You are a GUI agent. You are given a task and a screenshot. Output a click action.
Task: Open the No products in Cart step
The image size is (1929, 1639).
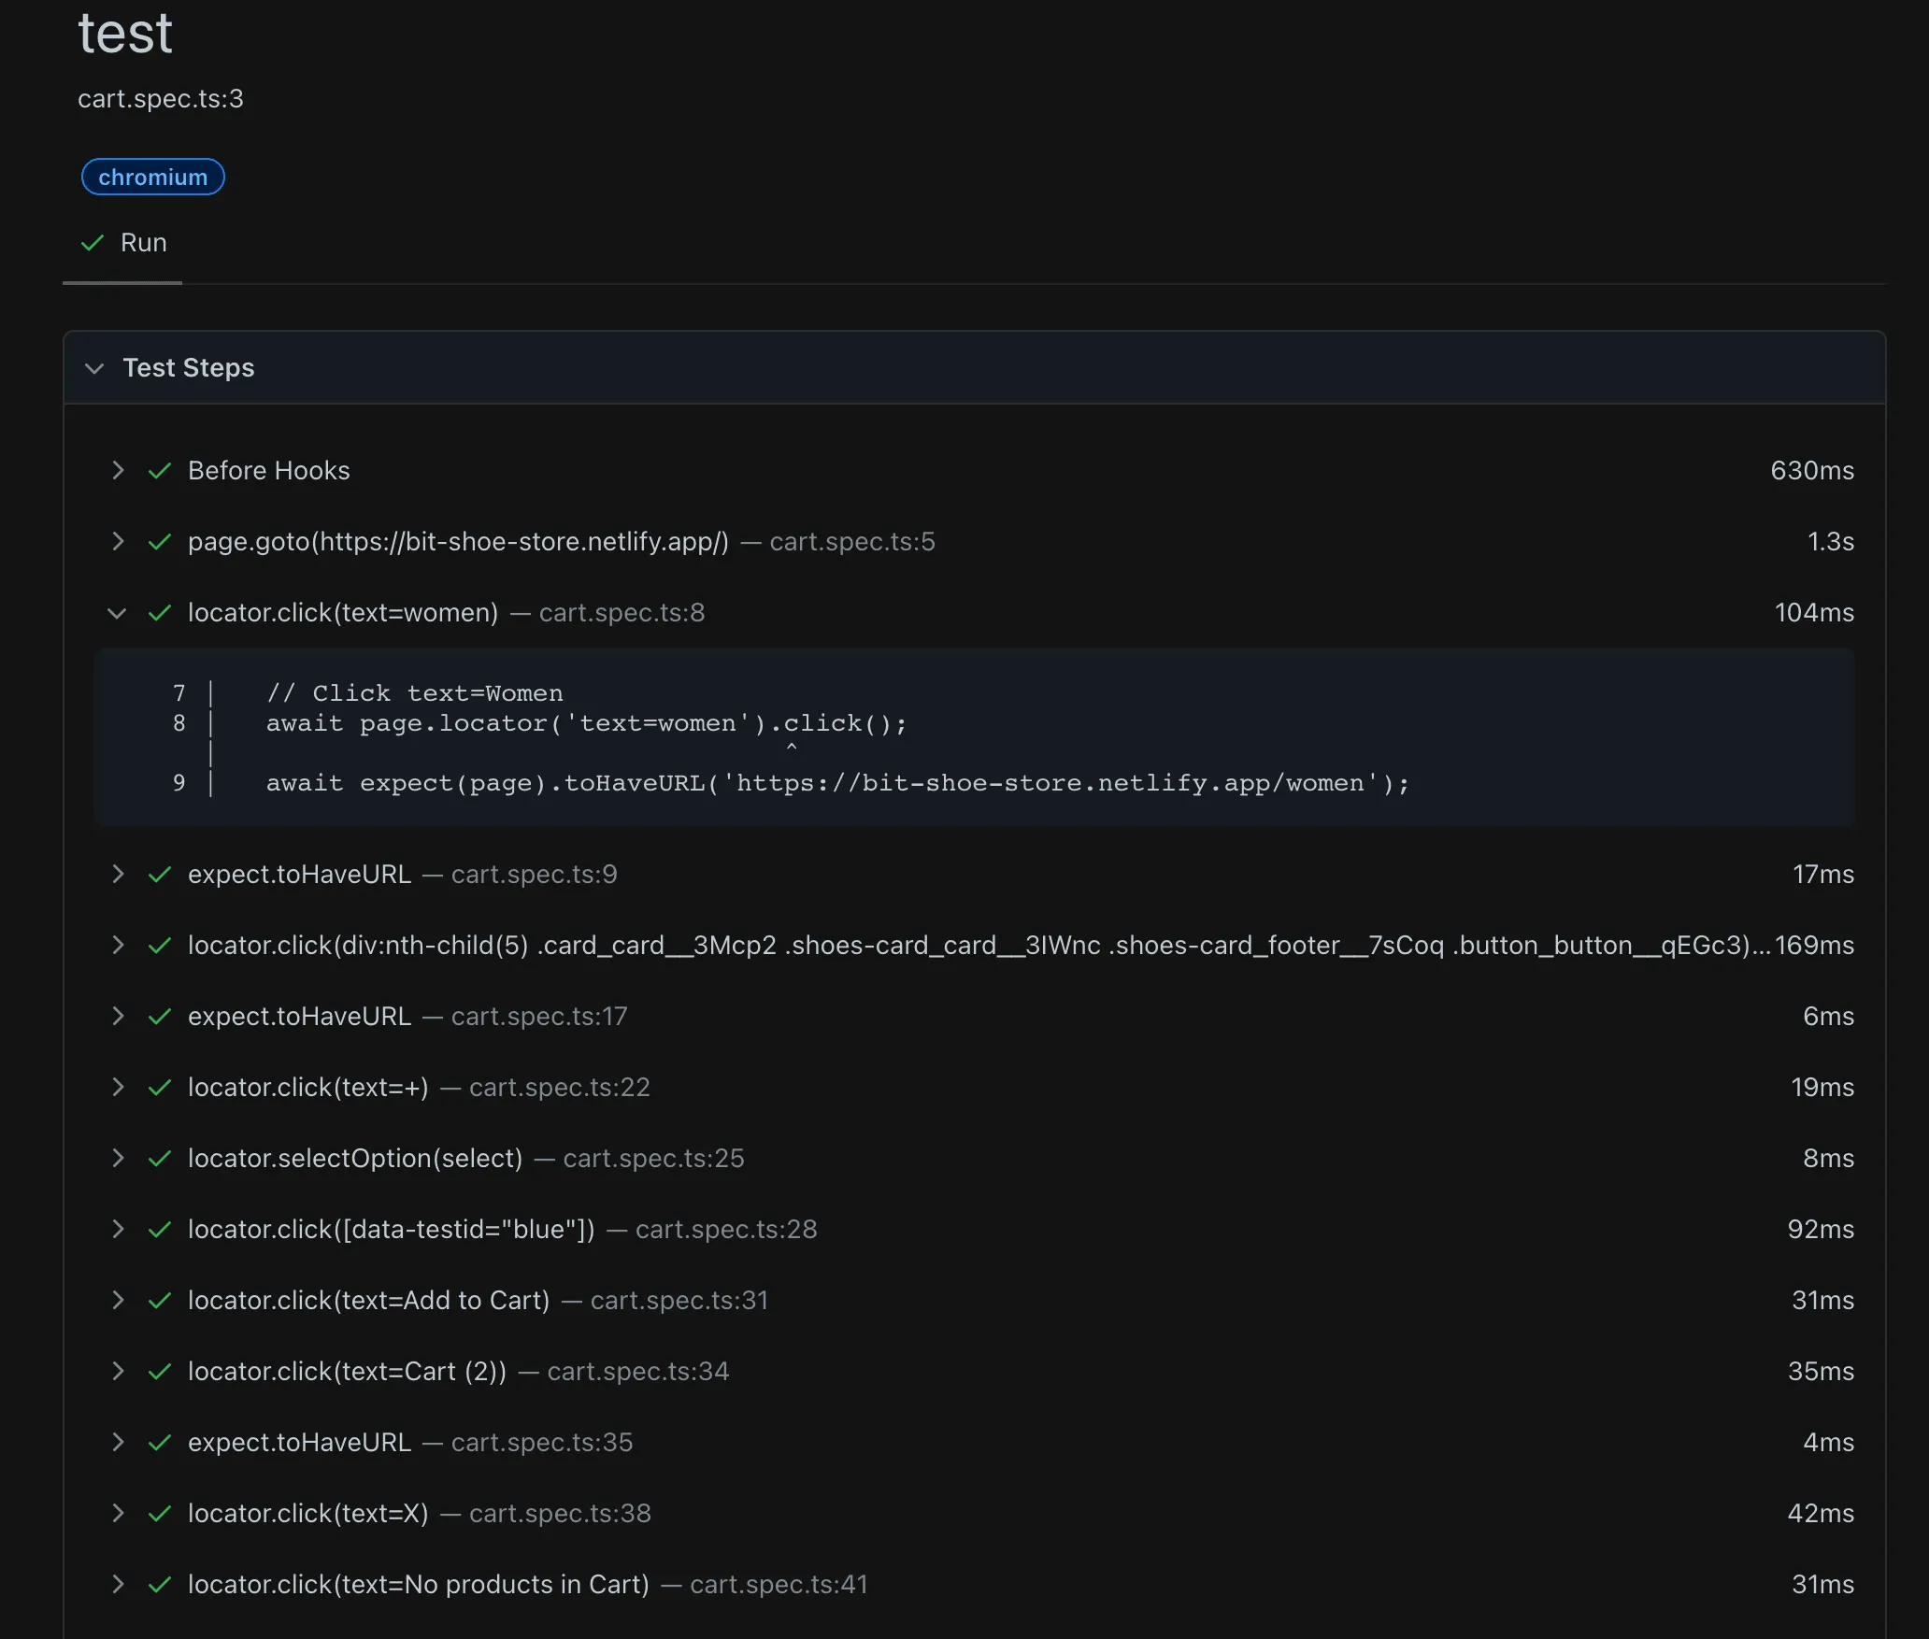118,1584
